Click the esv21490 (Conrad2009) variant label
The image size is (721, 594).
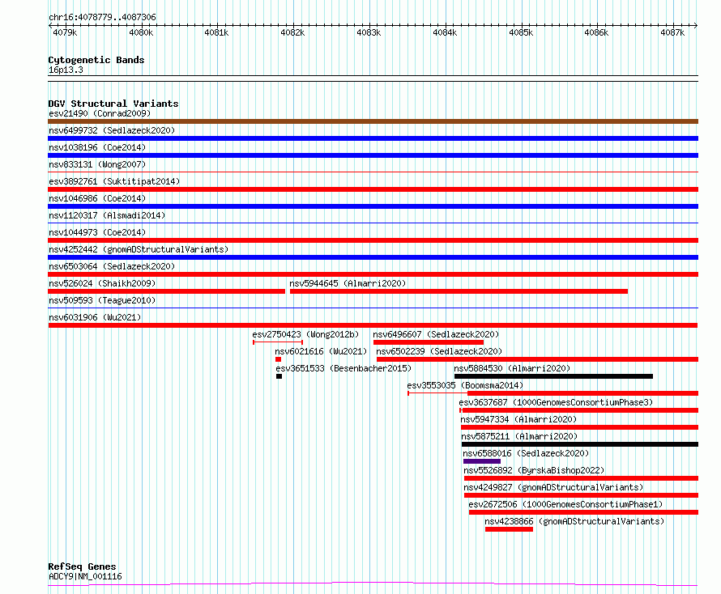point(100,113)
